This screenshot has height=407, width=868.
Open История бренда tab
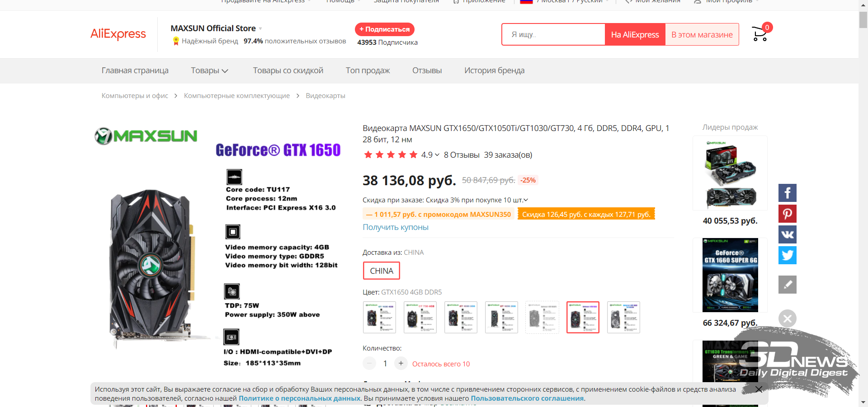click(x=494, y=70)
